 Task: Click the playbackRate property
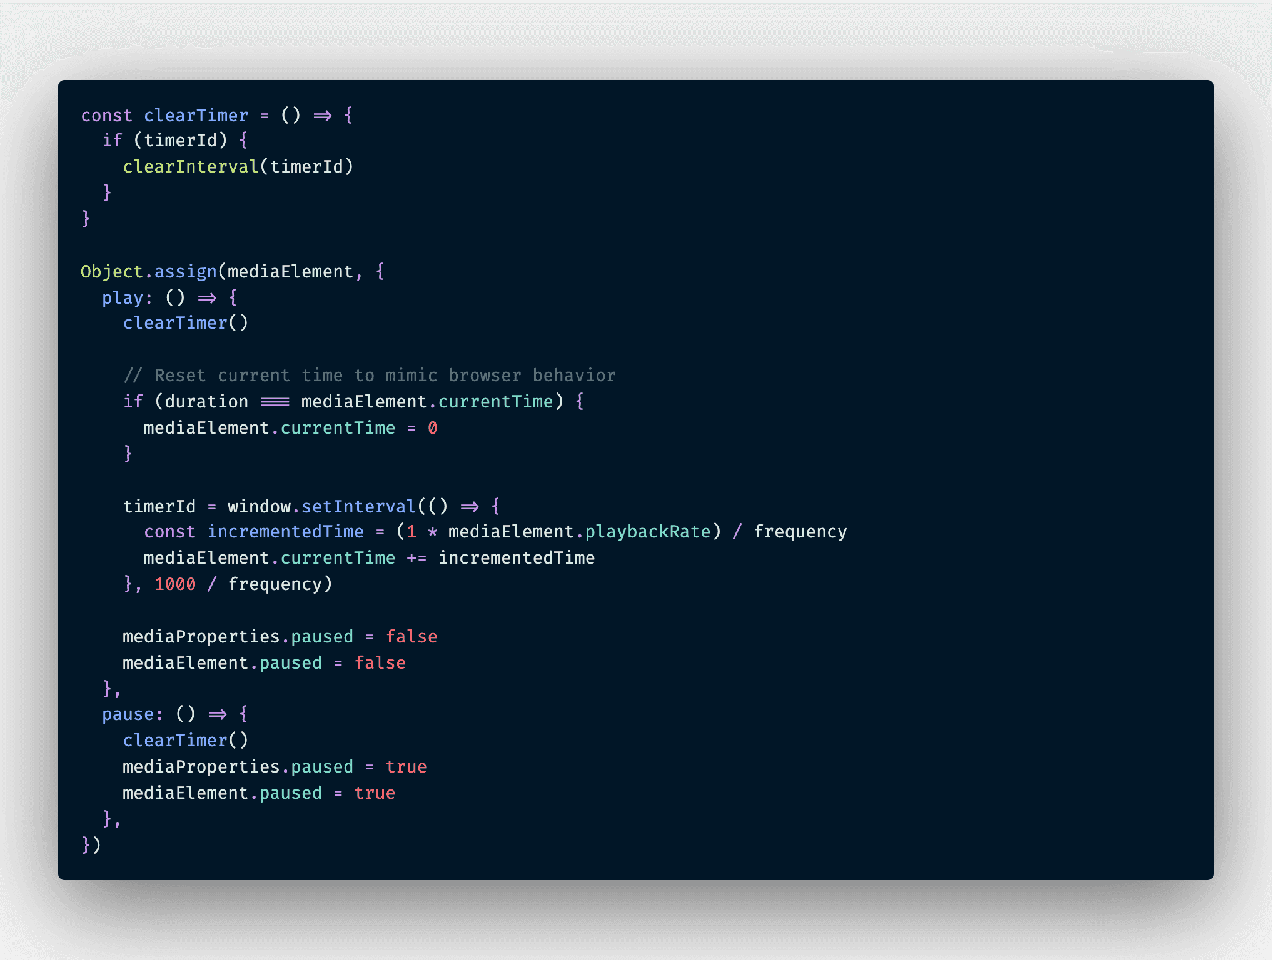648,531
